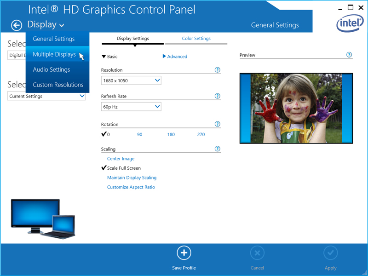Select General Settings from Display menu
368x276 pixels.
tap(57, 39)
